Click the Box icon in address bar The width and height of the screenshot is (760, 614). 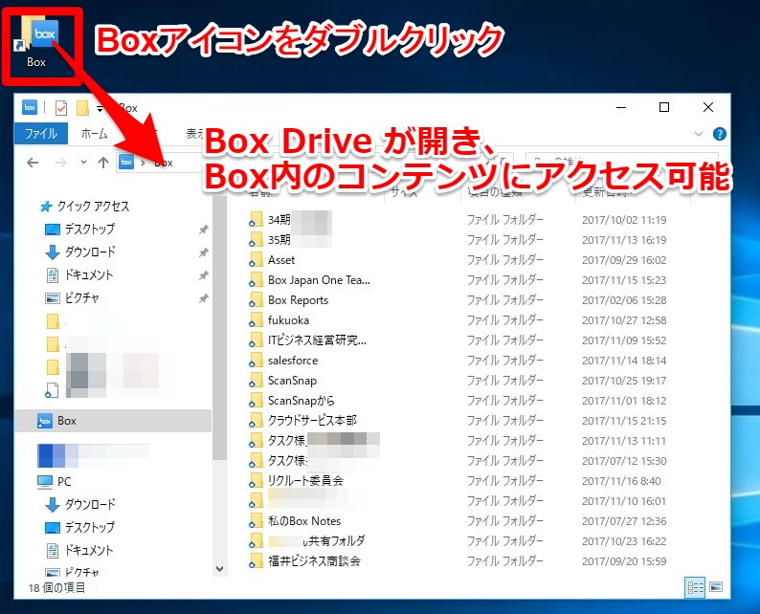[126, 163]
